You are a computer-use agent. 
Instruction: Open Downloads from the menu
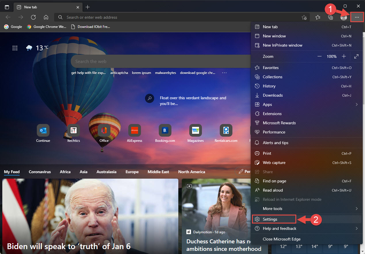pyautogui.click(x=307, y=95)
